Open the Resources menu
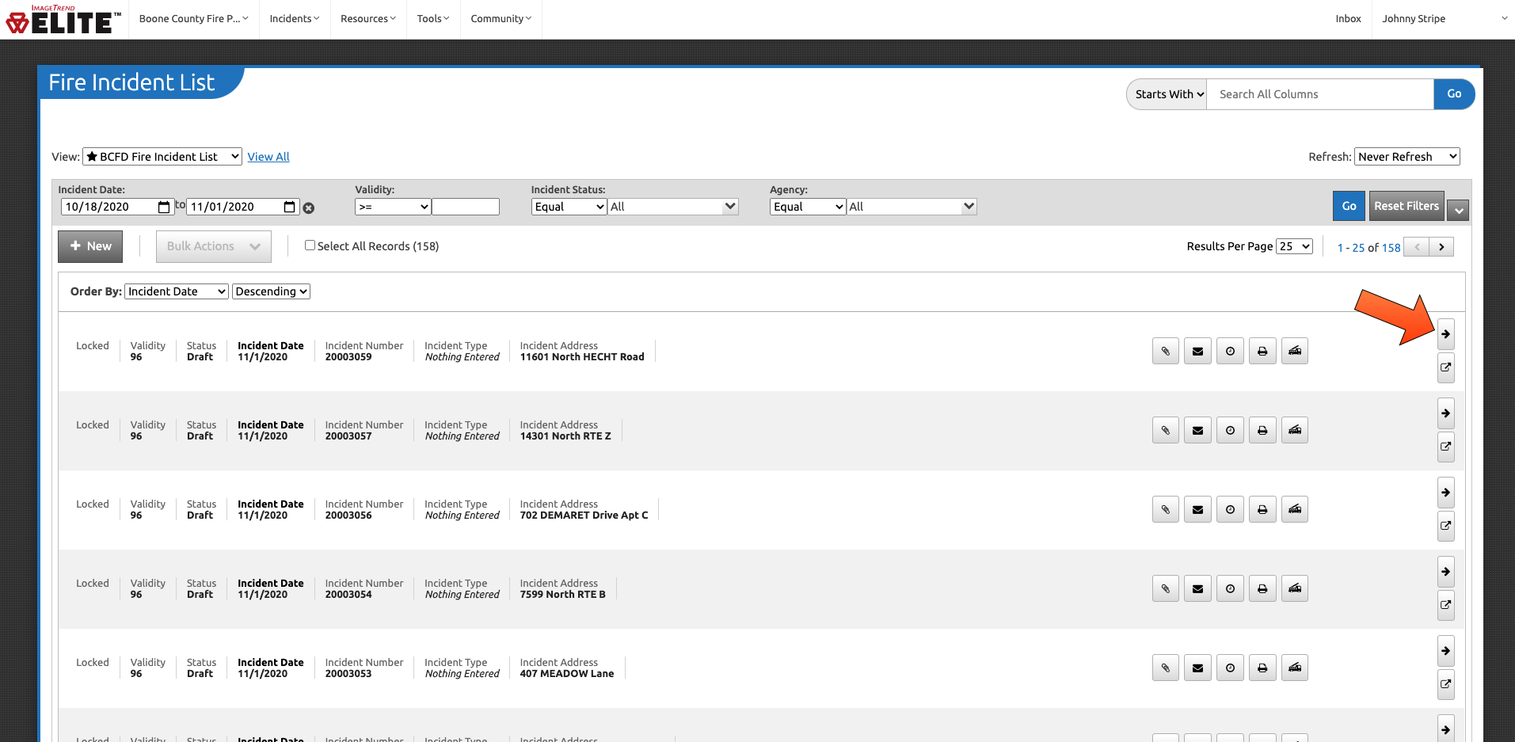Image resolution: width=1515 pixels, height=742 pixels. 367,19
